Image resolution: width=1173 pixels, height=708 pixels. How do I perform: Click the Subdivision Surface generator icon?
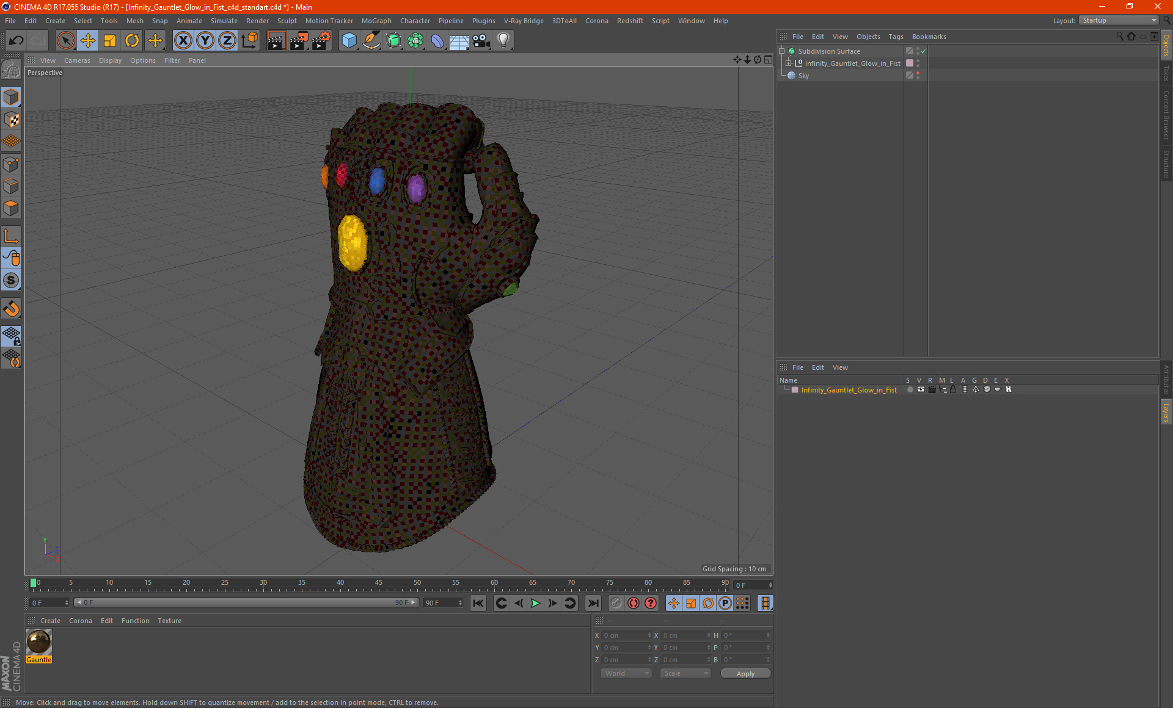pos(393,41)
